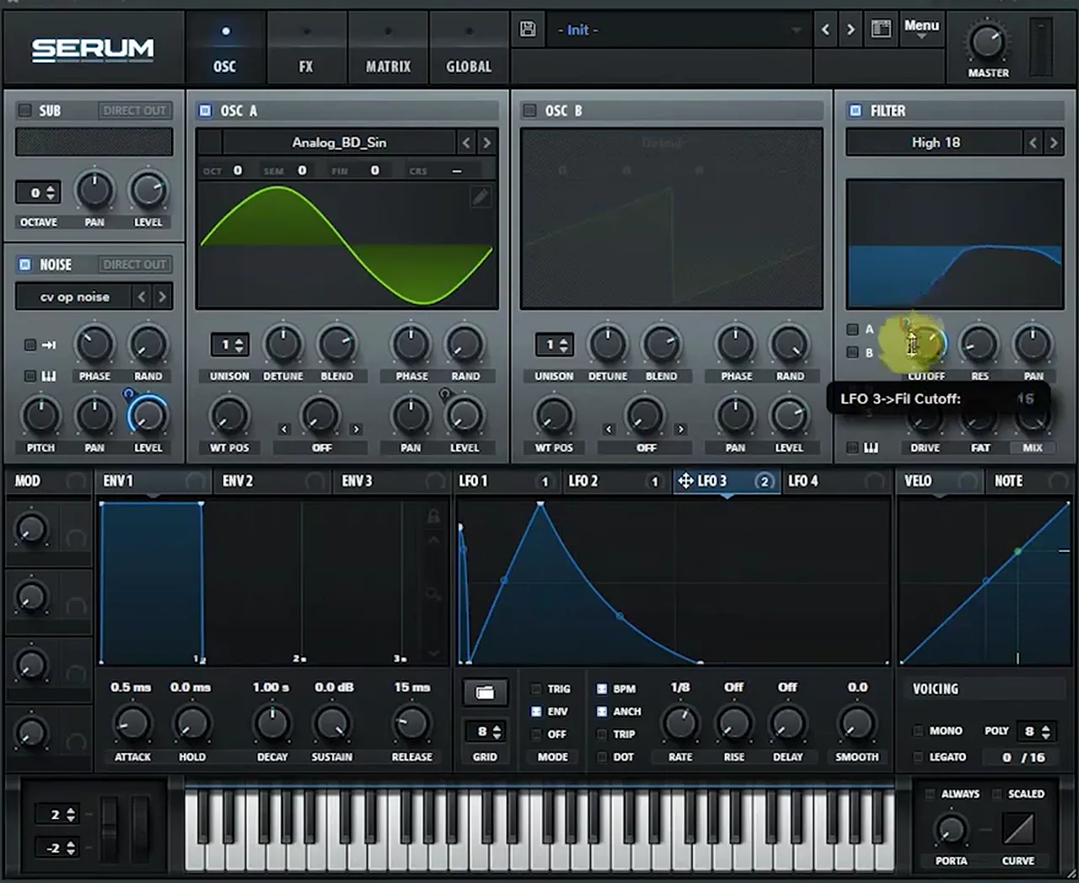Image resolution: width=1079 pixels, height=883 pixels.
Task: Click the SUB DIRECT OUT button
Action: [135, 110]
